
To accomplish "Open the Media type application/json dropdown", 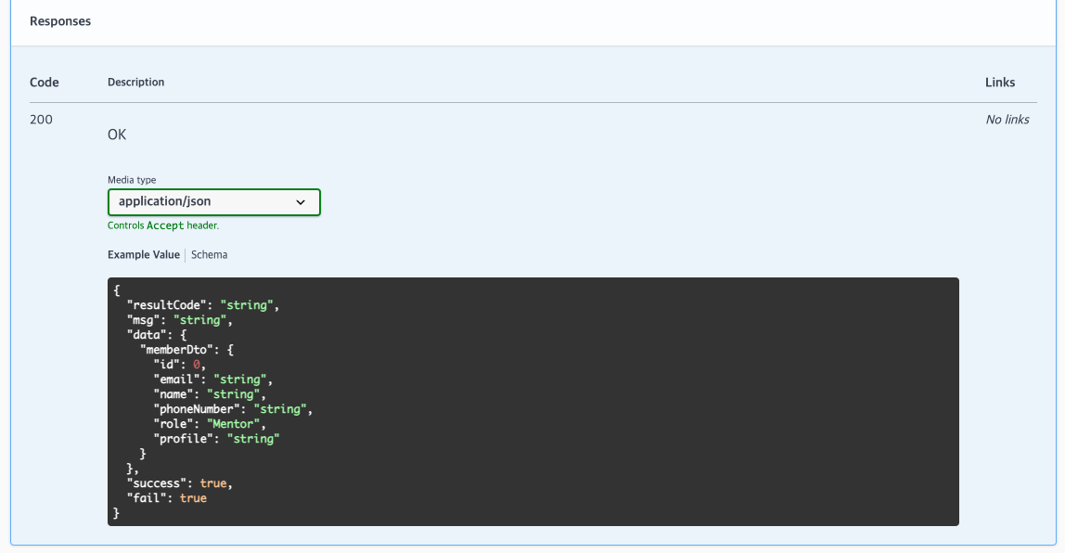I will click(x=214, y=201).
